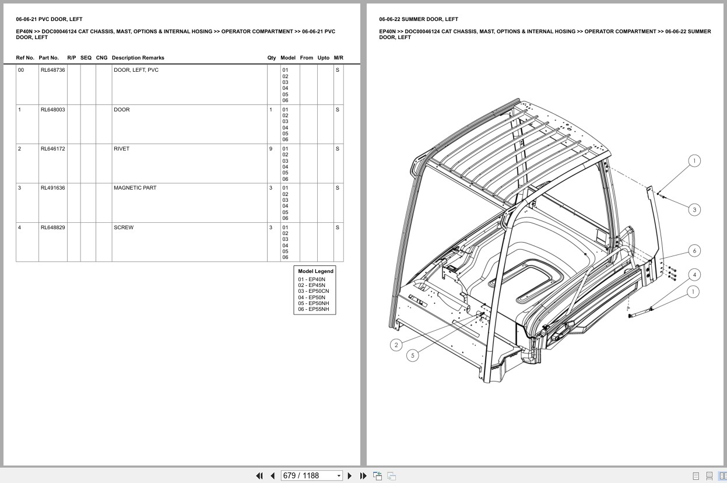Click the Model Legend title

click(316, 271)
